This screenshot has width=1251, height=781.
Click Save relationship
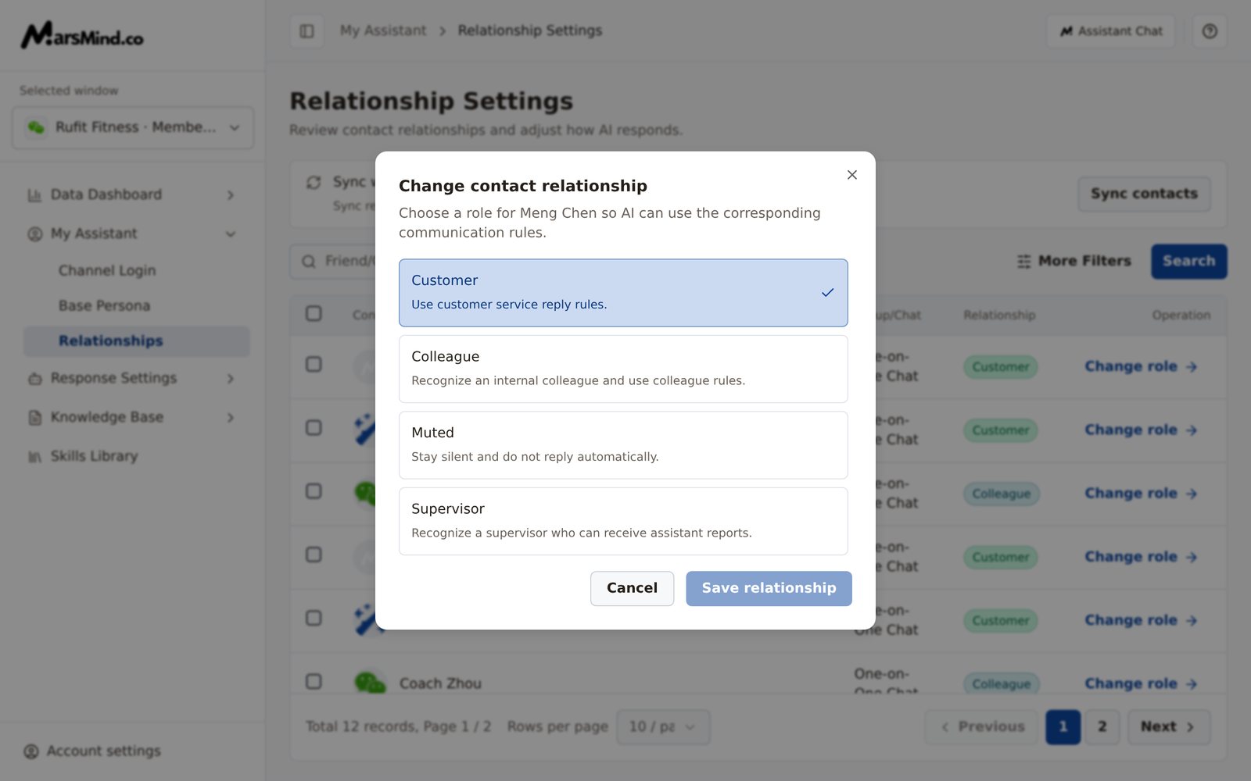click(769, 588)
